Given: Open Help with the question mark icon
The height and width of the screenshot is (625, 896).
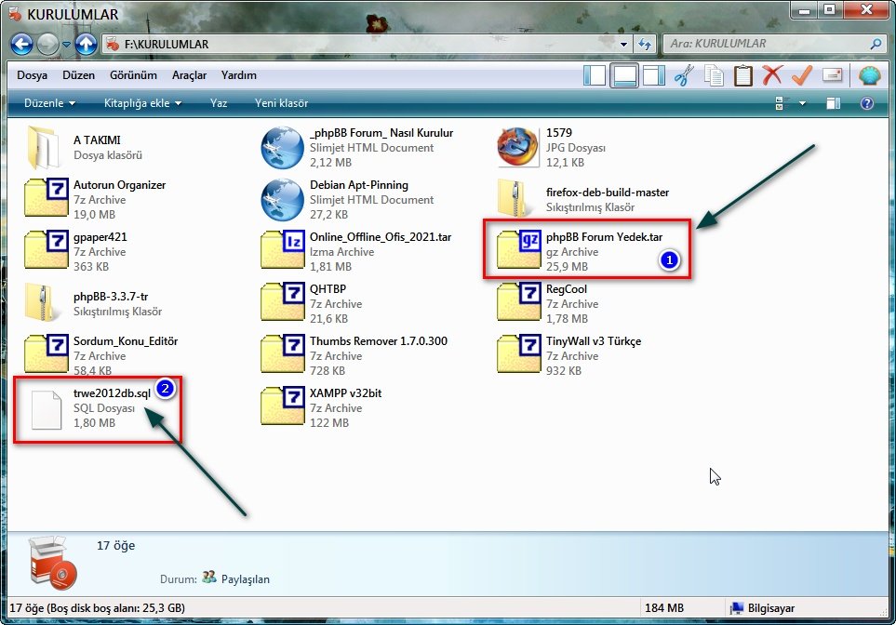Looking at the screenshot, I should click(x=867, y=103).
